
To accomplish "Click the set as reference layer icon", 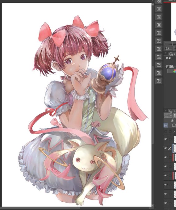I will 174,125.
